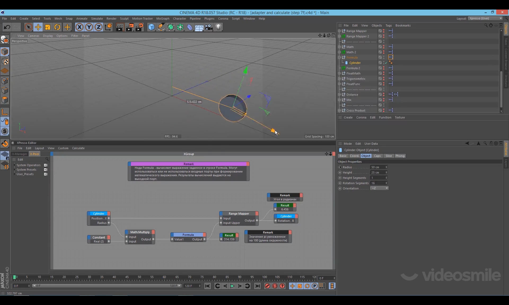
Task: Click the Light object icon
Action: 218,27
